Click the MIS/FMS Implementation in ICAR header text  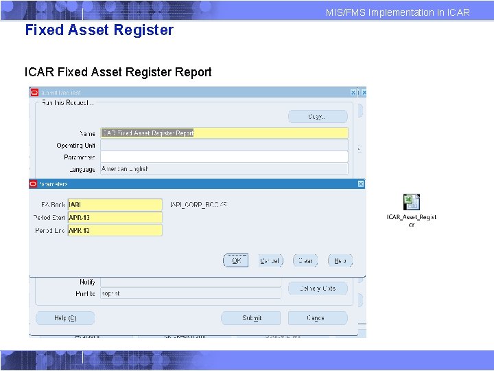coord(397,12)
